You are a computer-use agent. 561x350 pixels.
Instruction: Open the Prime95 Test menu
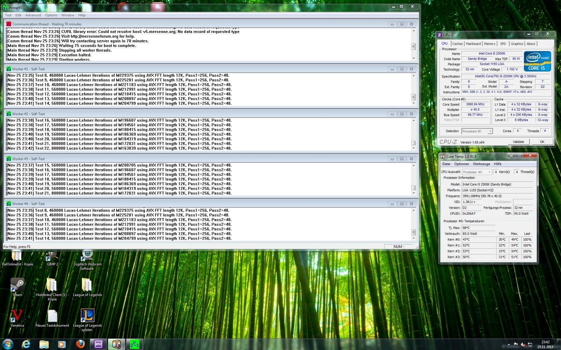(8, 15)
